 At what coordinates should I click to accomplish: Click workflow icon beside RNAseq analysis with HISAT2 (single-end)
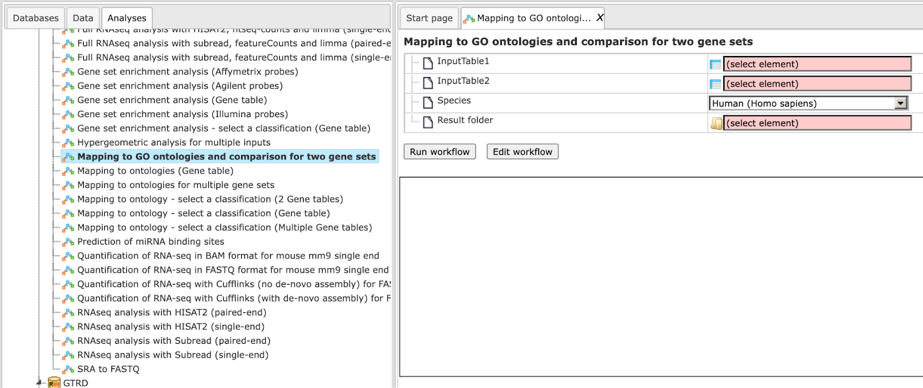click(x=68, y=327)
